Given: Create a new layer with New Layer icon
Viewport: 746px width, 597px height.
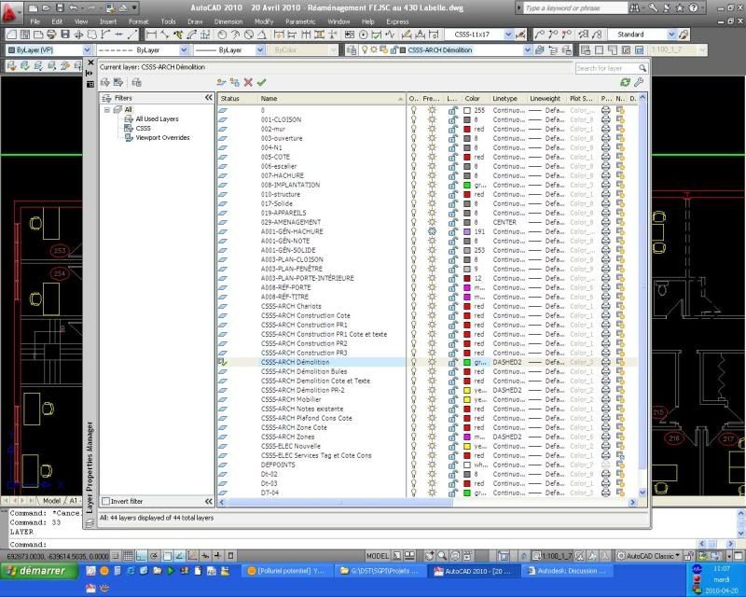Looking at the screenshot, I should [x=219, y=82].
